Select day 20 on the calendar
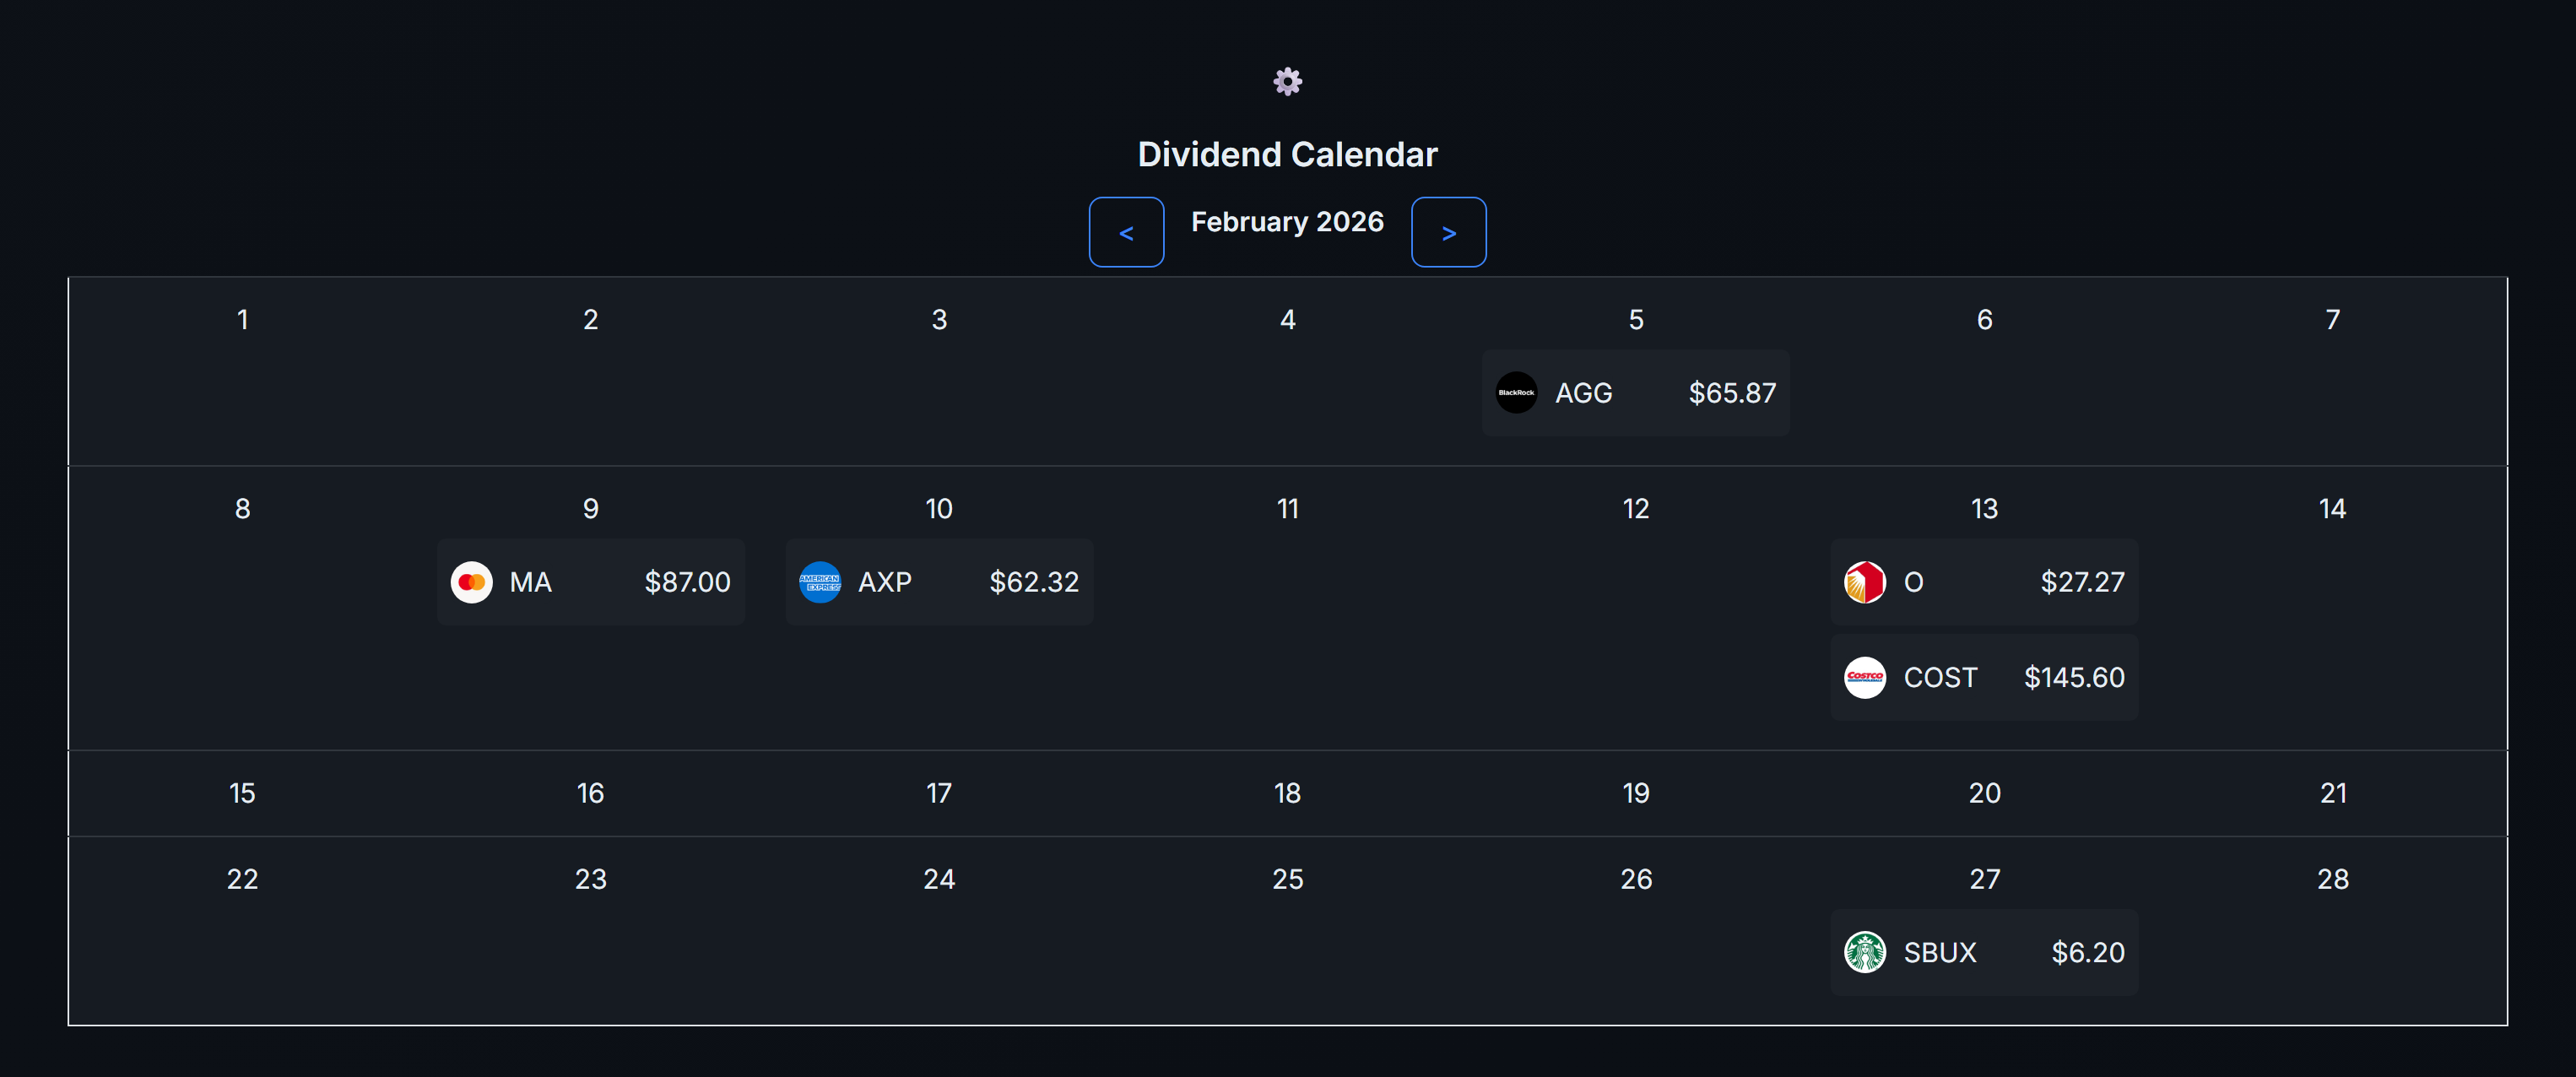 pos(1984,793)
